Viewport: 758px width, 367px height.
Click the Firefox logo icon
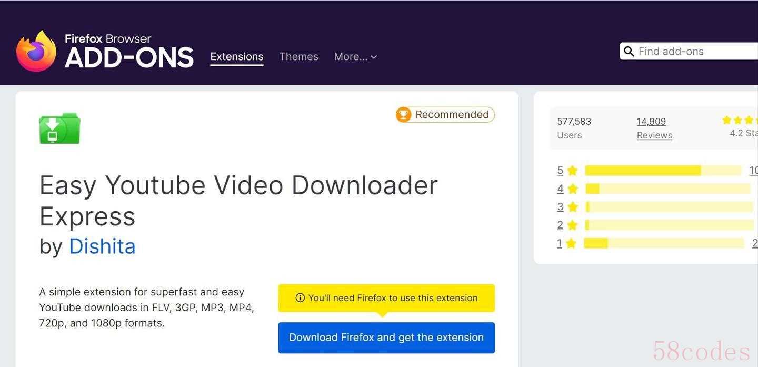tap(36, 51)
